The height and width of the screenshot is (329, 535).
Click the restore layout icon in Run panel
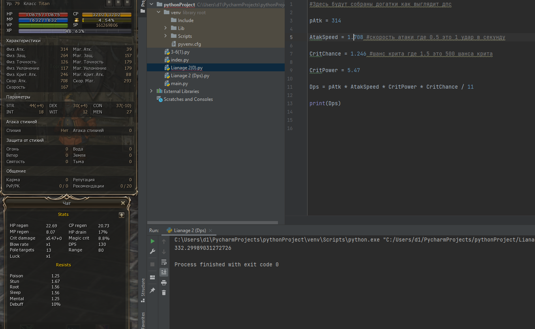click(x=152, y=277)
